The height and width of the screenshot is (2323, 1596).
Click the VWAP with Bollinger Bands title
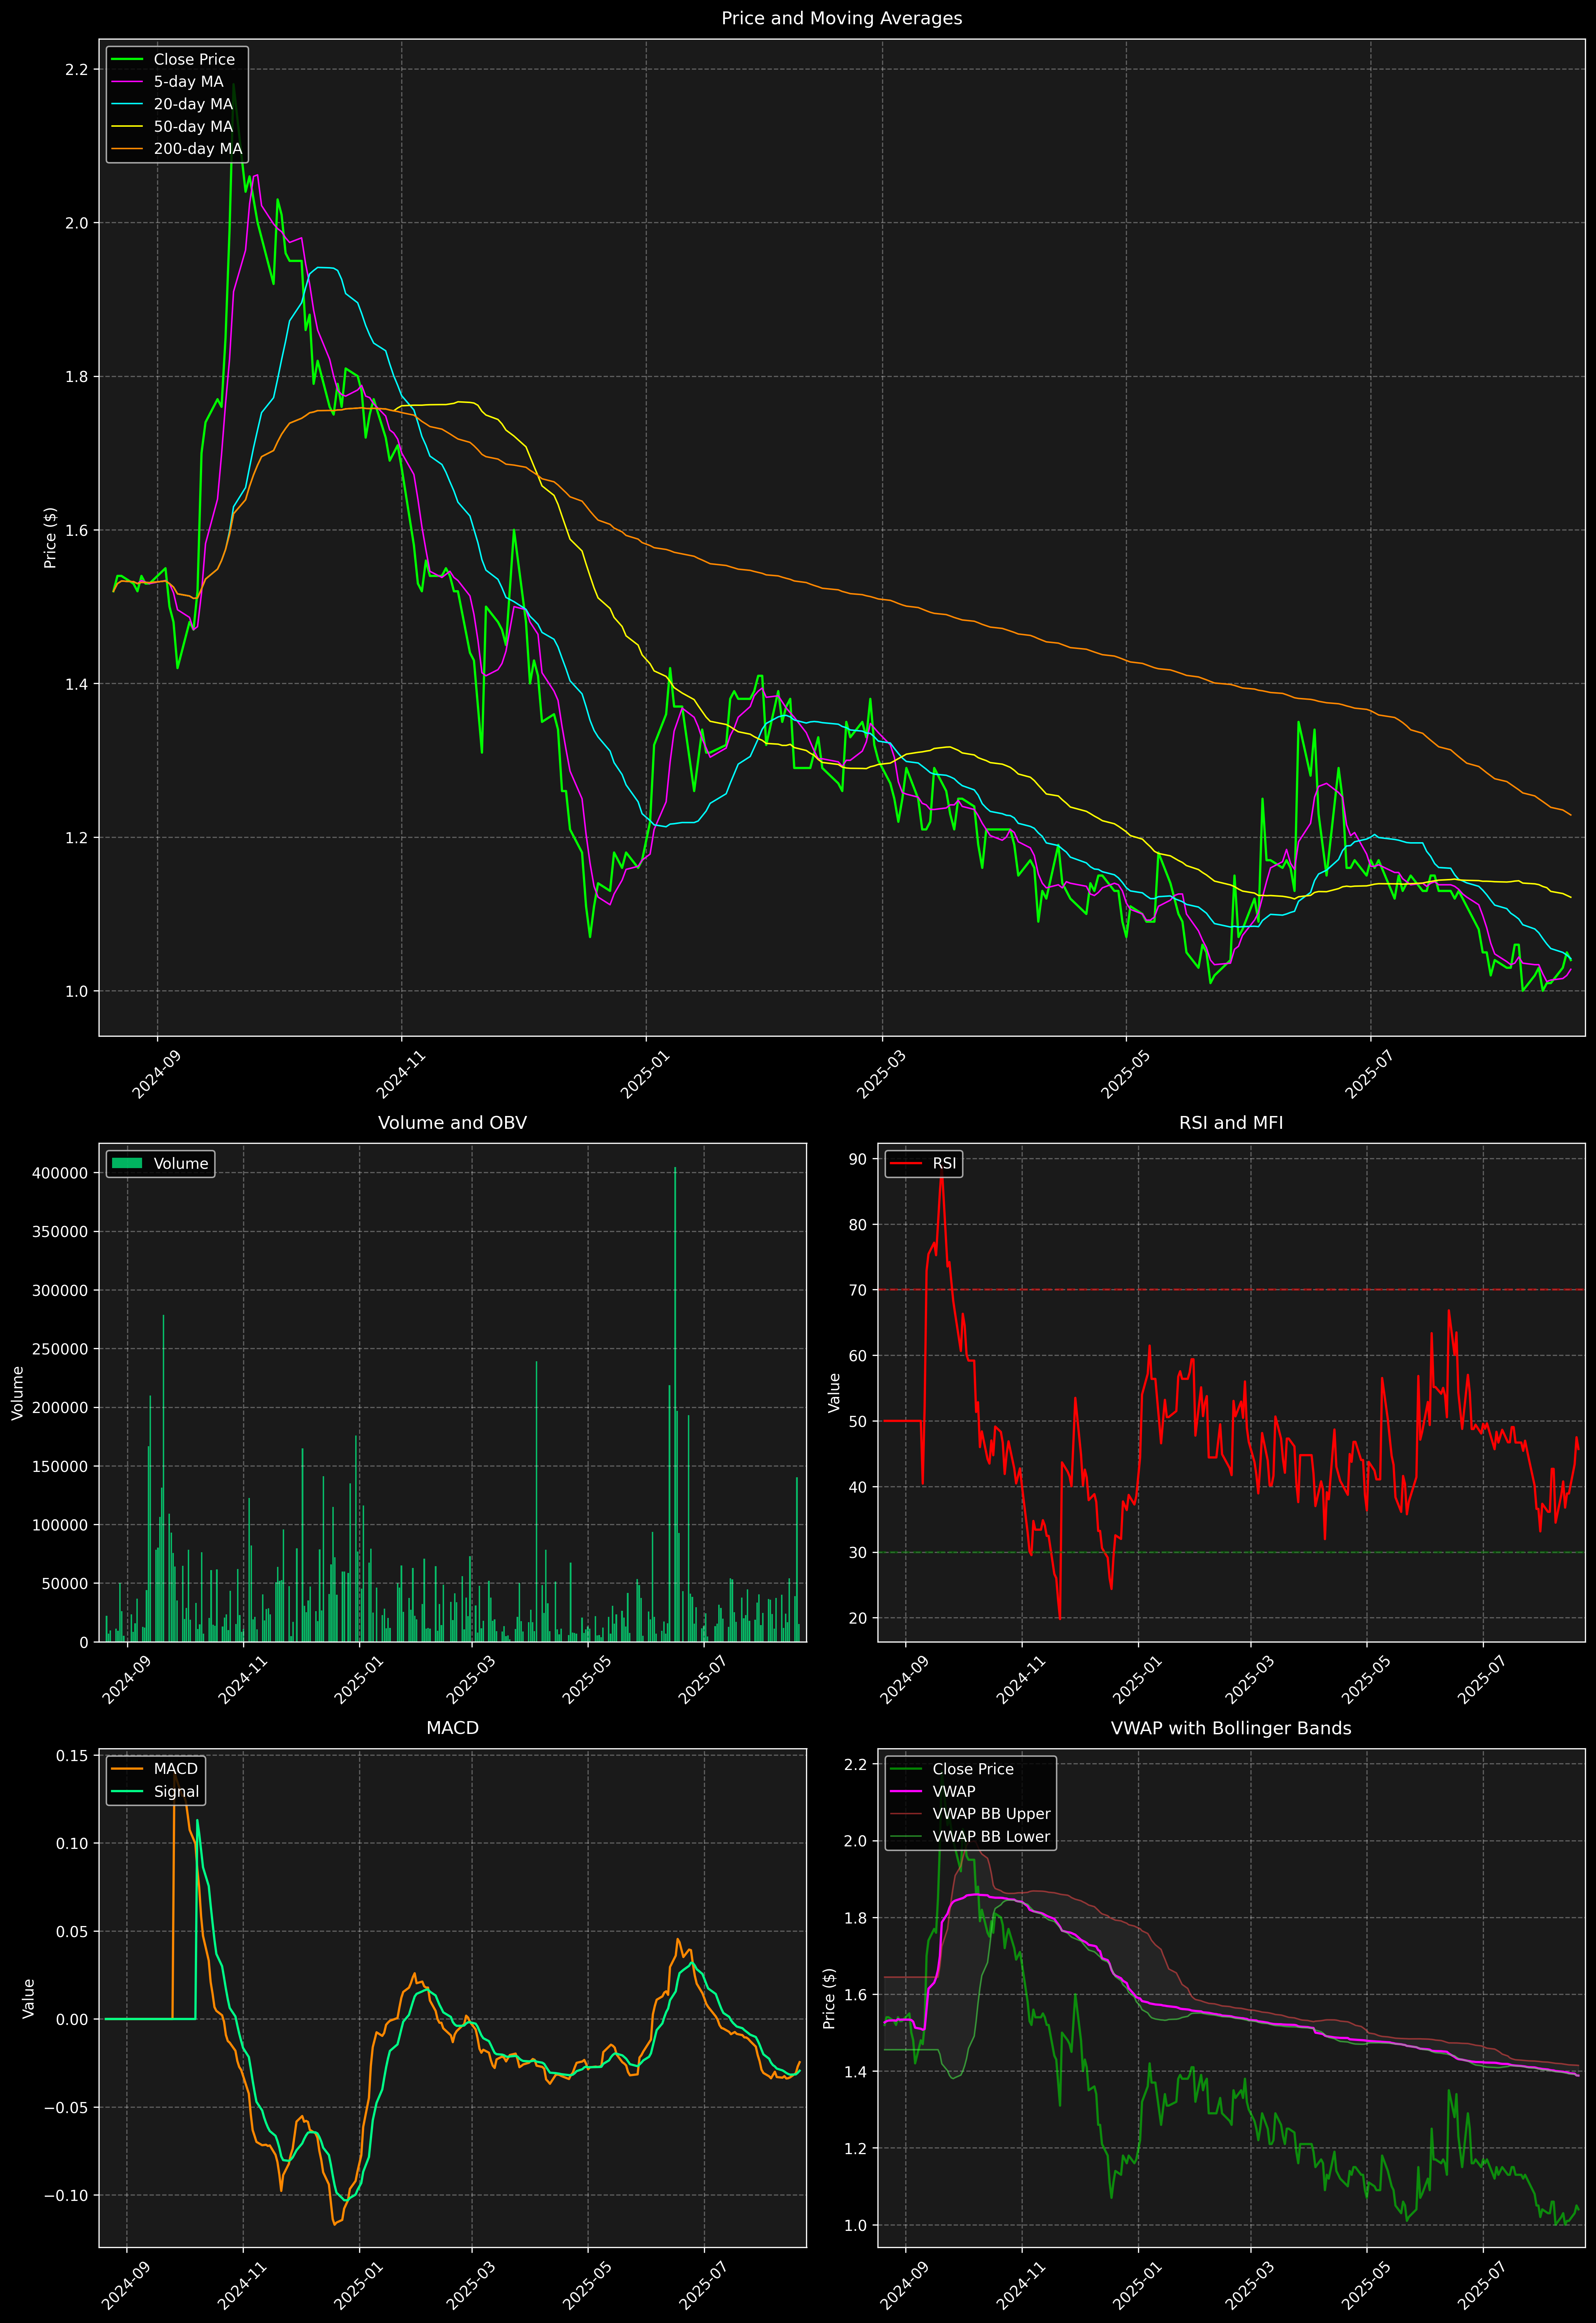1230,1728
